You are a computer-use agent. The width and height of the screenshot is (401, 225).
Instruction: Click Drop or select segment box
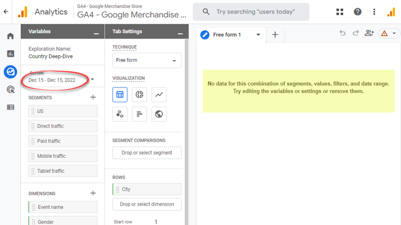click(x=147, y=153)
